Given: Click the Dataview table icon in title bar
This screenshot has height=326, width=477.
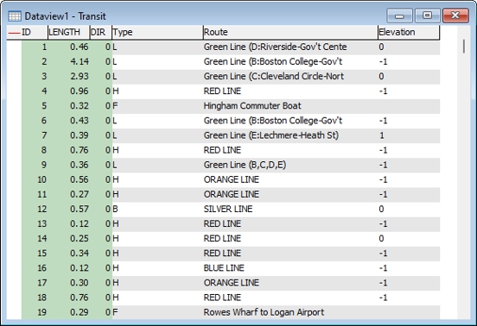Looking at the screenshot, I should 15,16.
